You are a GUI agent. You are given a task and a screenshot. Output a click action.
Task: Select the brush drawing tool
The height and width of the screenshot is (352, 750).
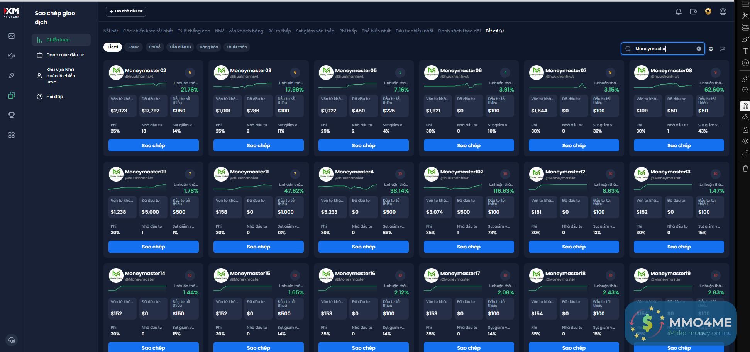point(745,39)
